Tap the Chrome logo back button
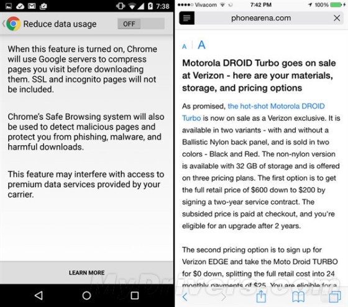348x307 pixels. pos(12,24)
